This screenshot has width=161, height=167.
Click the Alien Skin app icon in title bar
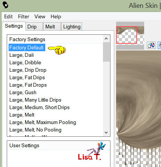5,5
